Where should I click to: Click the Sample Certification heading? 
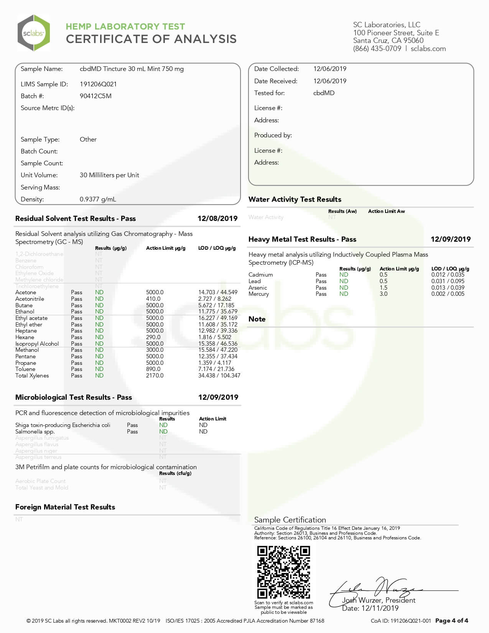click(290, 520)
